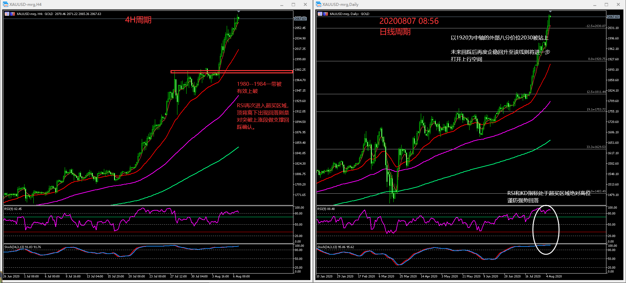Image resolution: width=626 pixels, height=283 pixels.
Task: Maximize the XAUUSD-mrg,H4 chart window
Action: [x=293, y=5]
